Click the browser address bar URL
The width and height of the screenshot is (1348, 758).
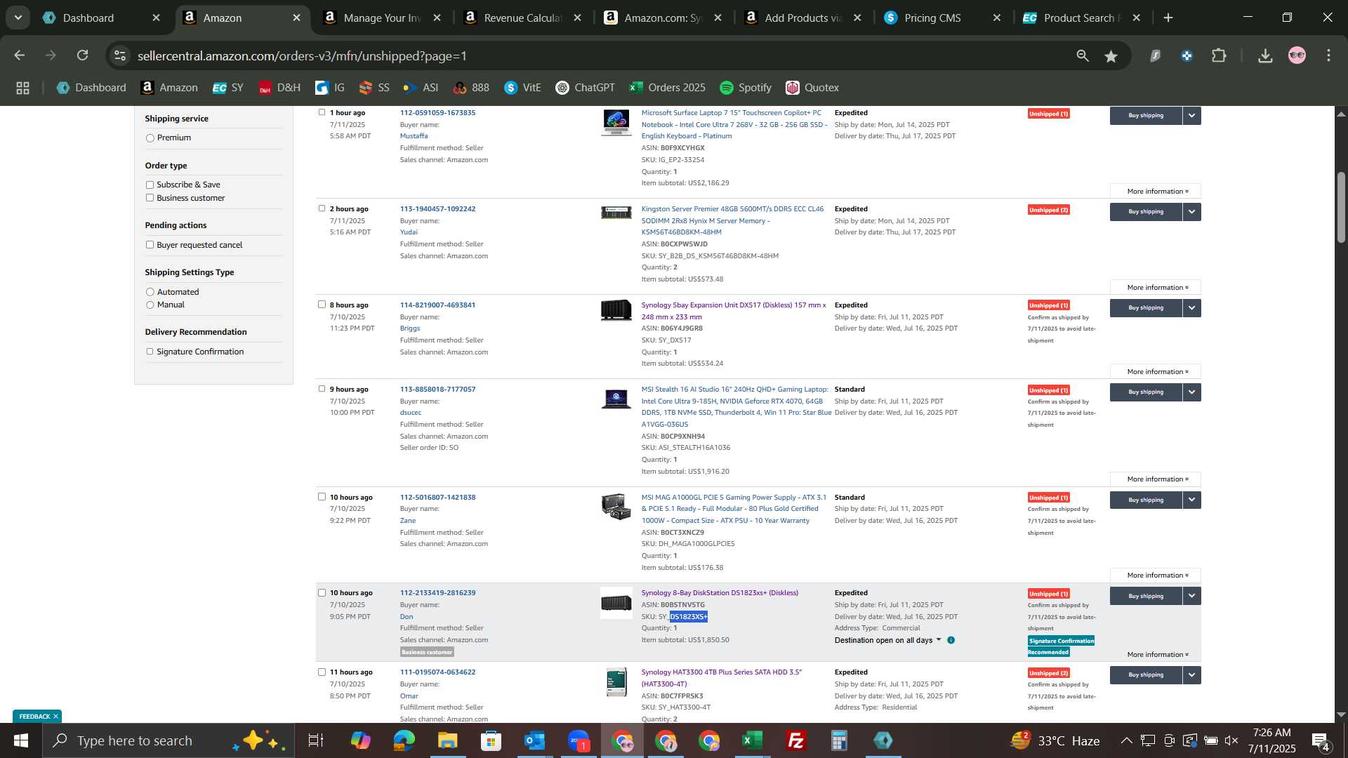click(302, 56)
